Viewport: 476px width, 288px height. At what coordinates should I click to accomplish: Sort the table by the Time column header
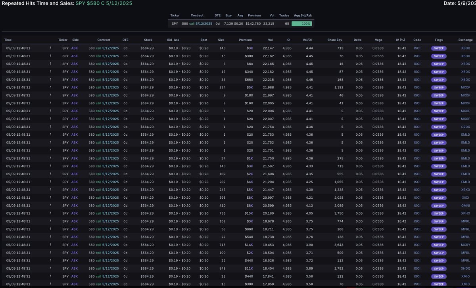8,40
